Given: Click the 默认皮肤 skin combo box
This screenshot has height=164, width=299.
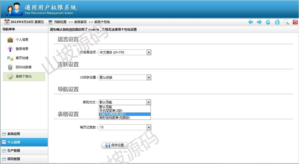Looking at the screenshot, I should 125,77.
